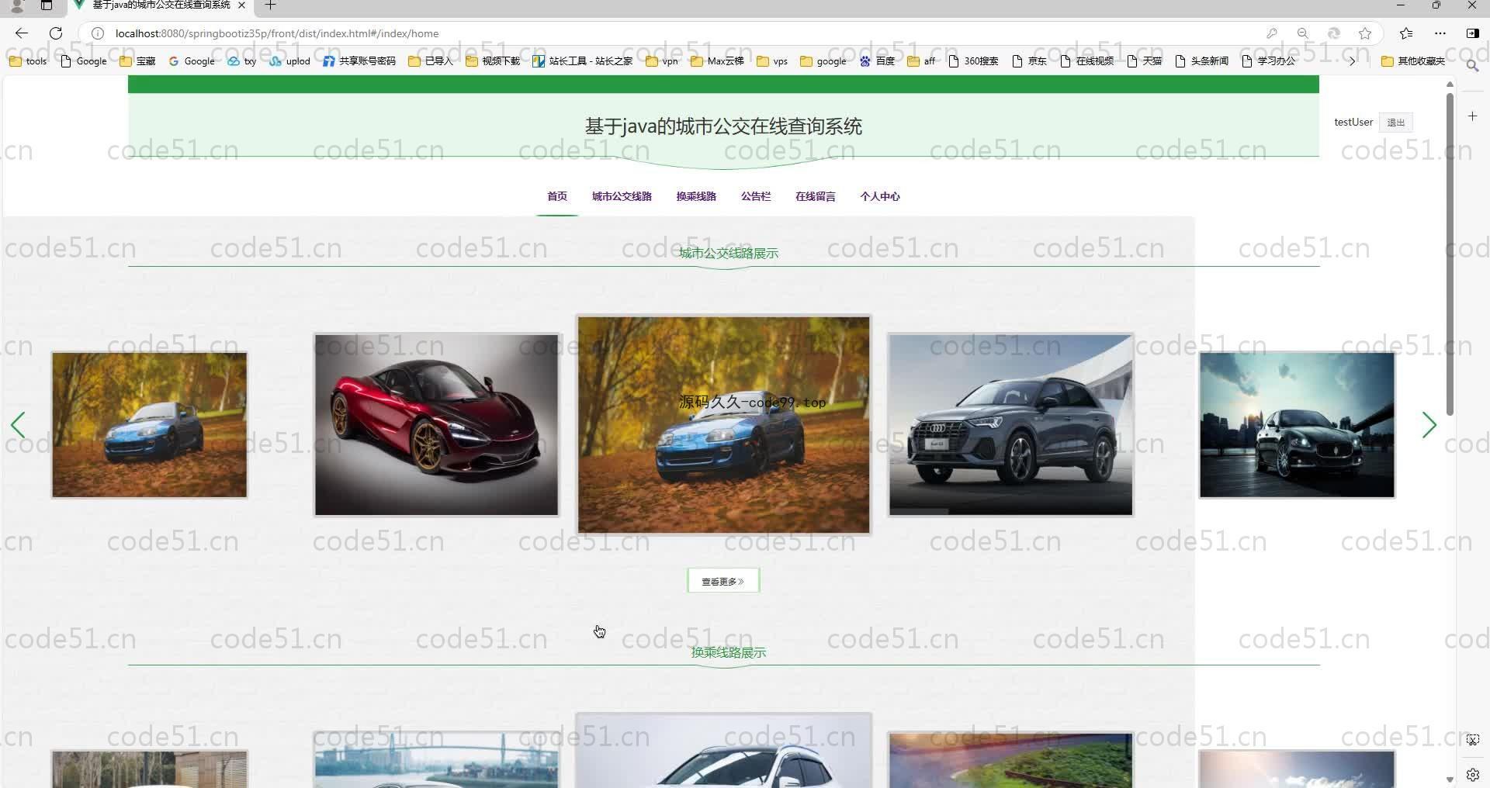This screenshot has height=788, width=1490.
Task: Open the 个人中心 menu item
Action: [880, 197]
